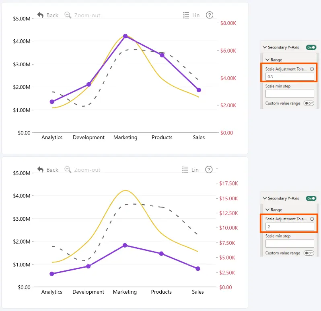The width and height of the screenshot is (321, 311).
Task: Select the Marketing data point on top purple line
Action: [126, 36]
